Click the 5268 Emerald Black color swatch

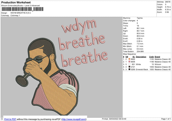click(x=129, y=69)
